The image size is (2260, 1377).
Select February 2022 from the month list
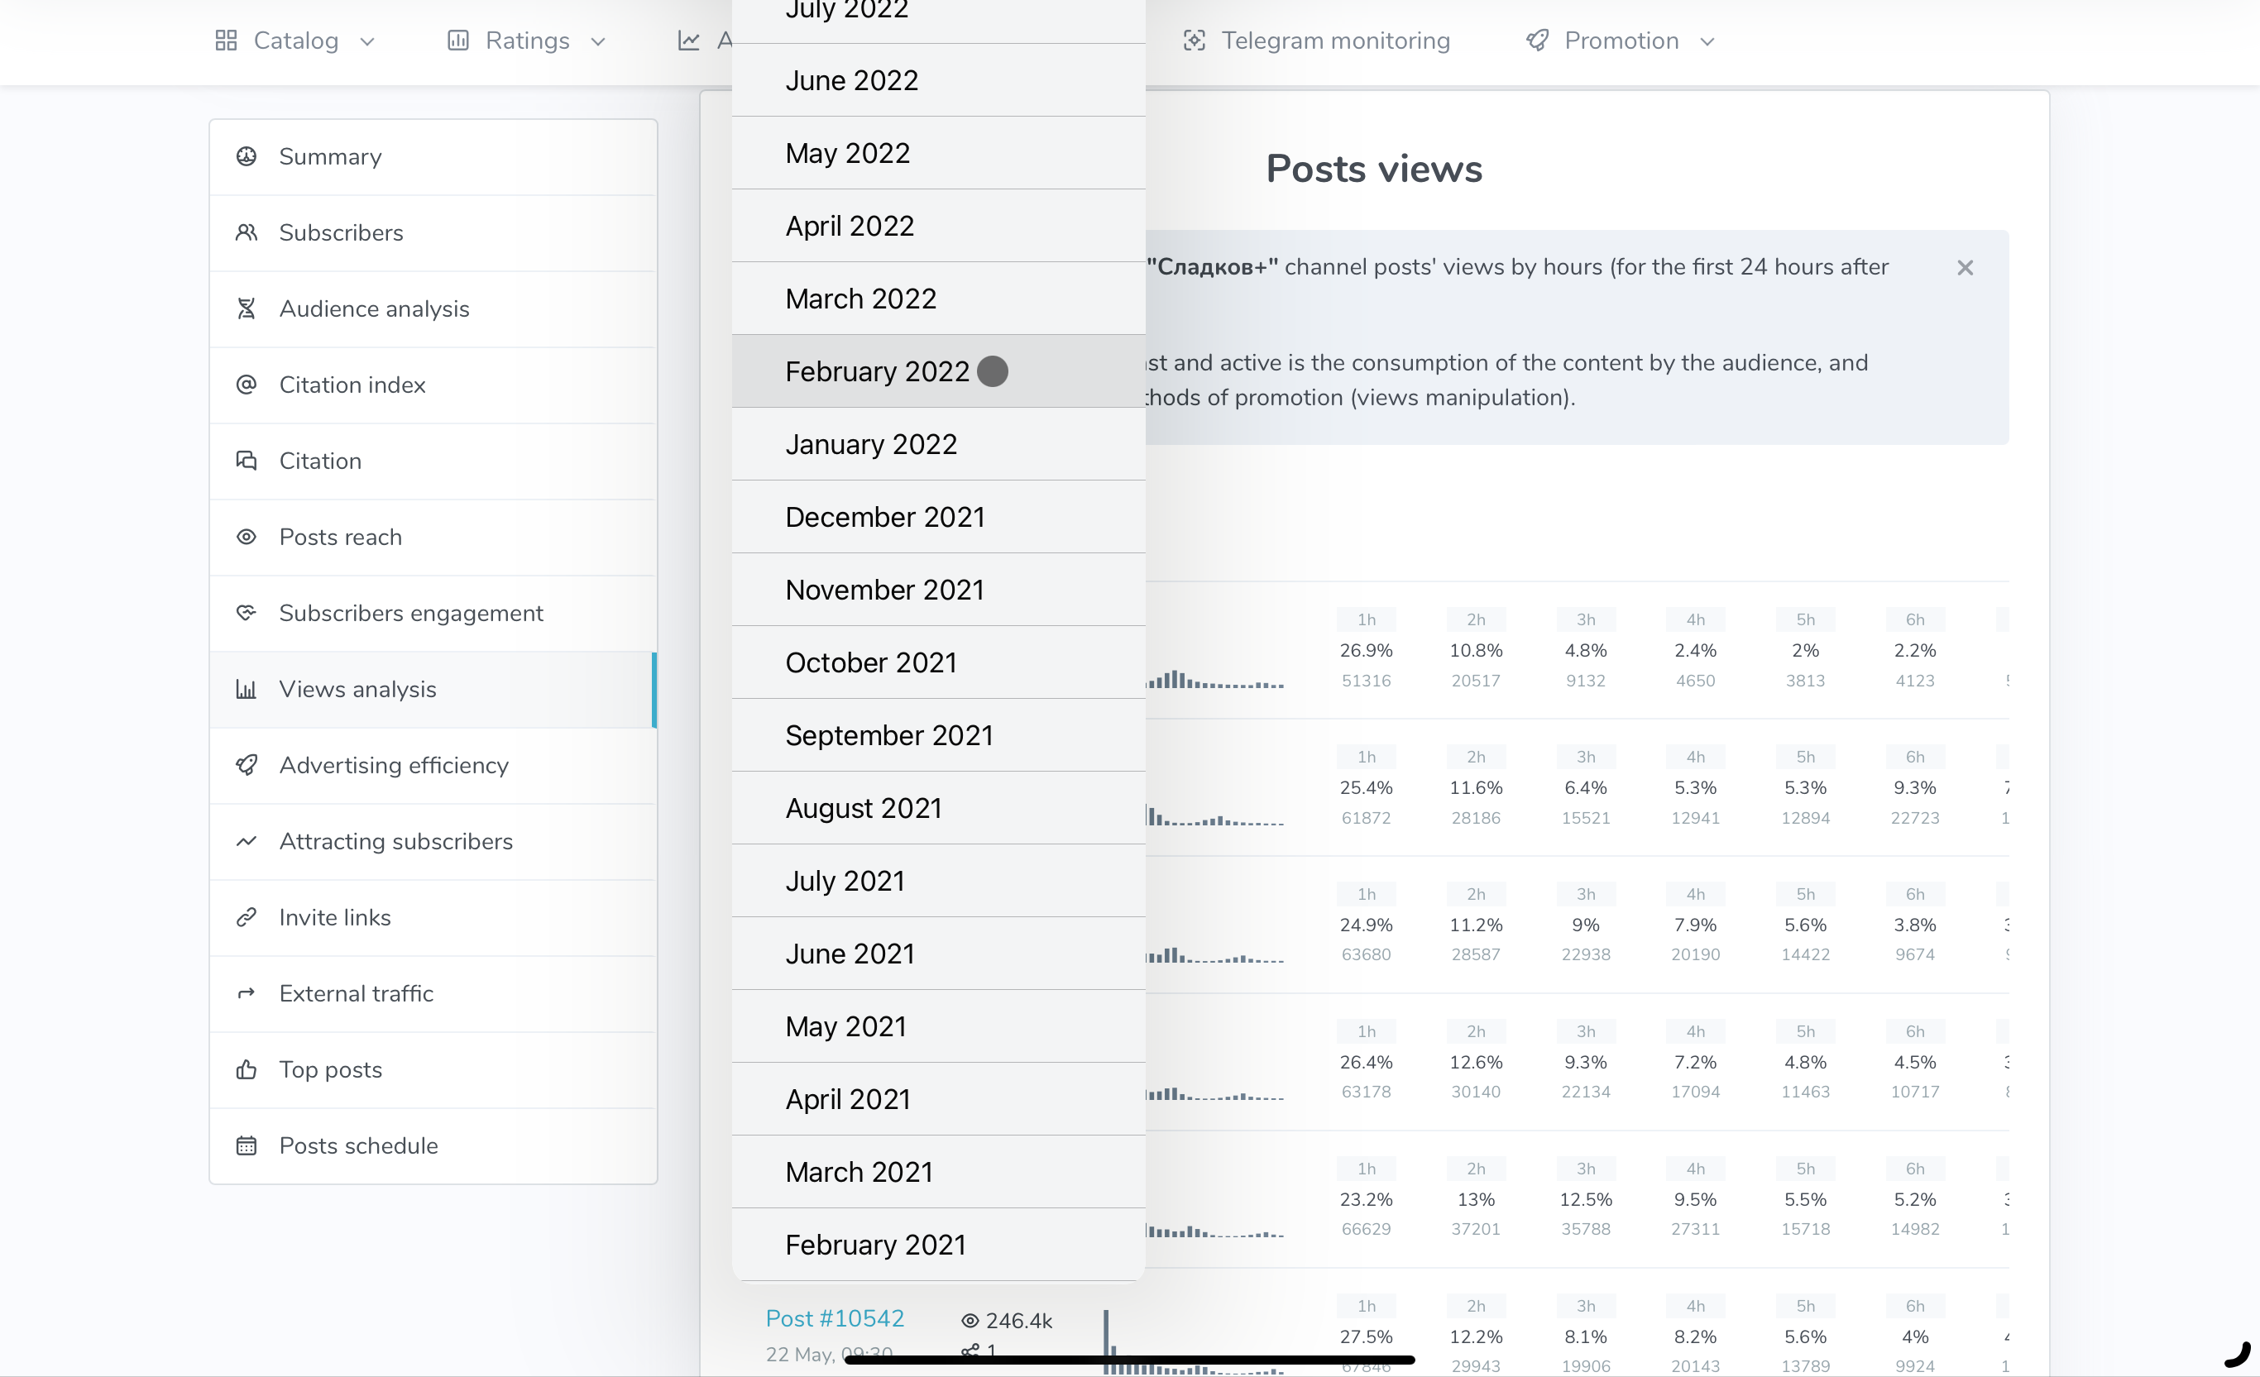pyautogui.click(x=877, y=371)
